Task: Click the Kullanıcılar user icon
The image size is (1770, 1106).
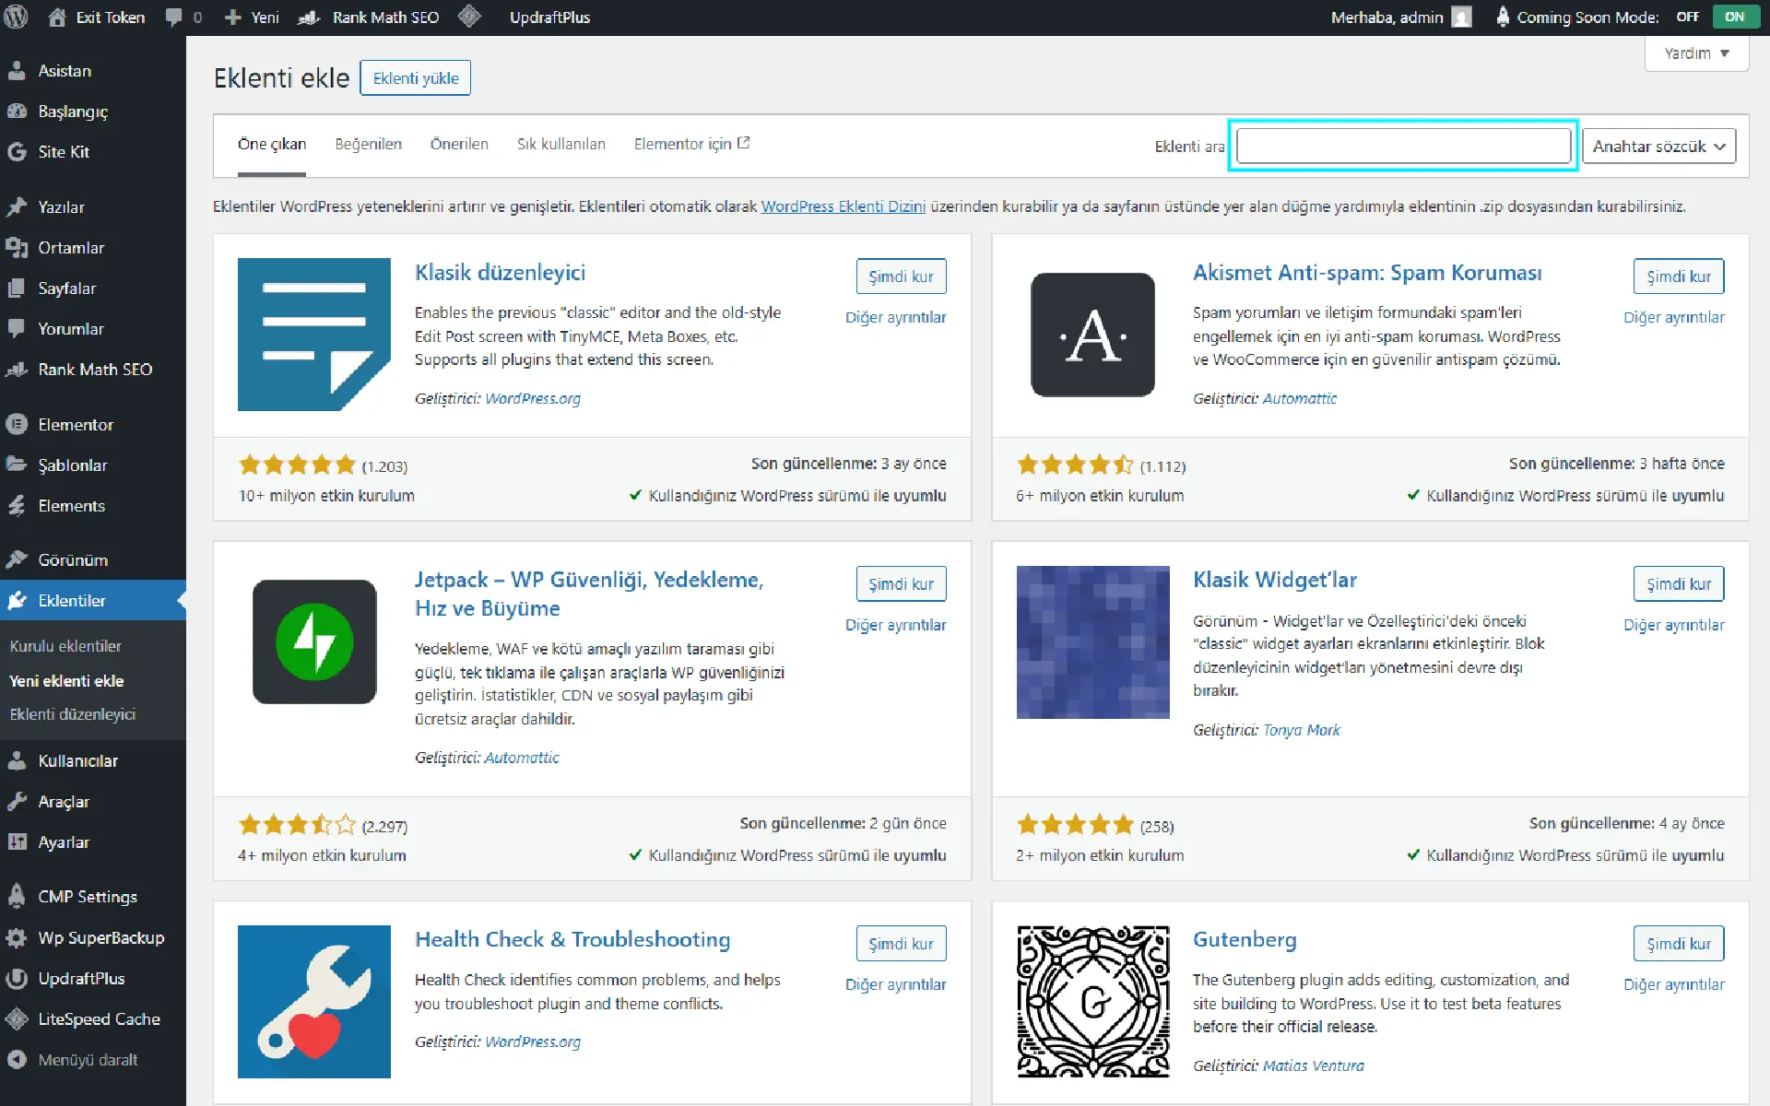Action: (17, 760)
